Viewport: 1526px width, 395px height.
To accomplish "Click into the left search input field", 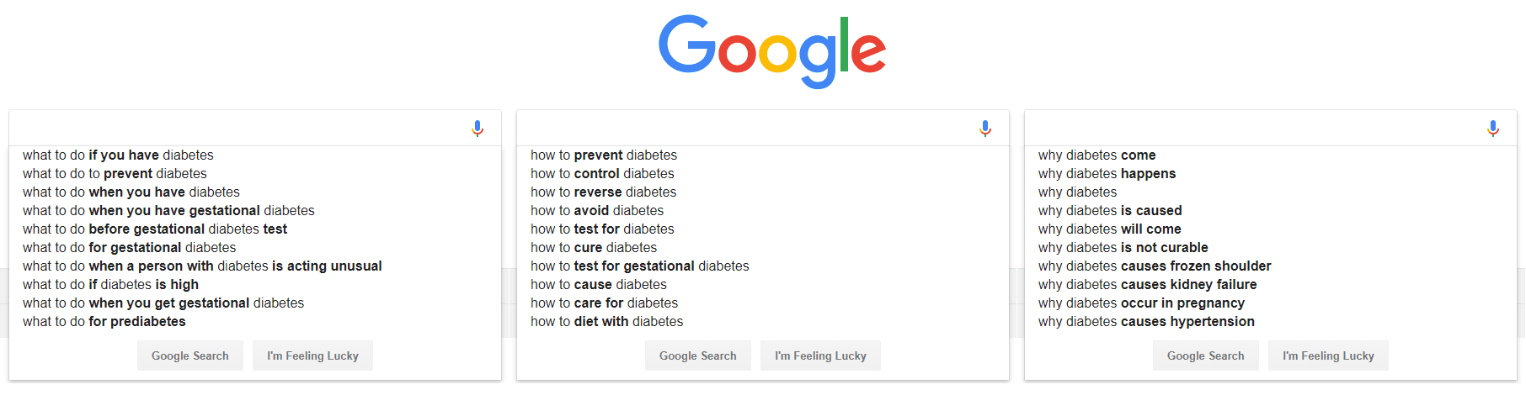I will (240, 129).
